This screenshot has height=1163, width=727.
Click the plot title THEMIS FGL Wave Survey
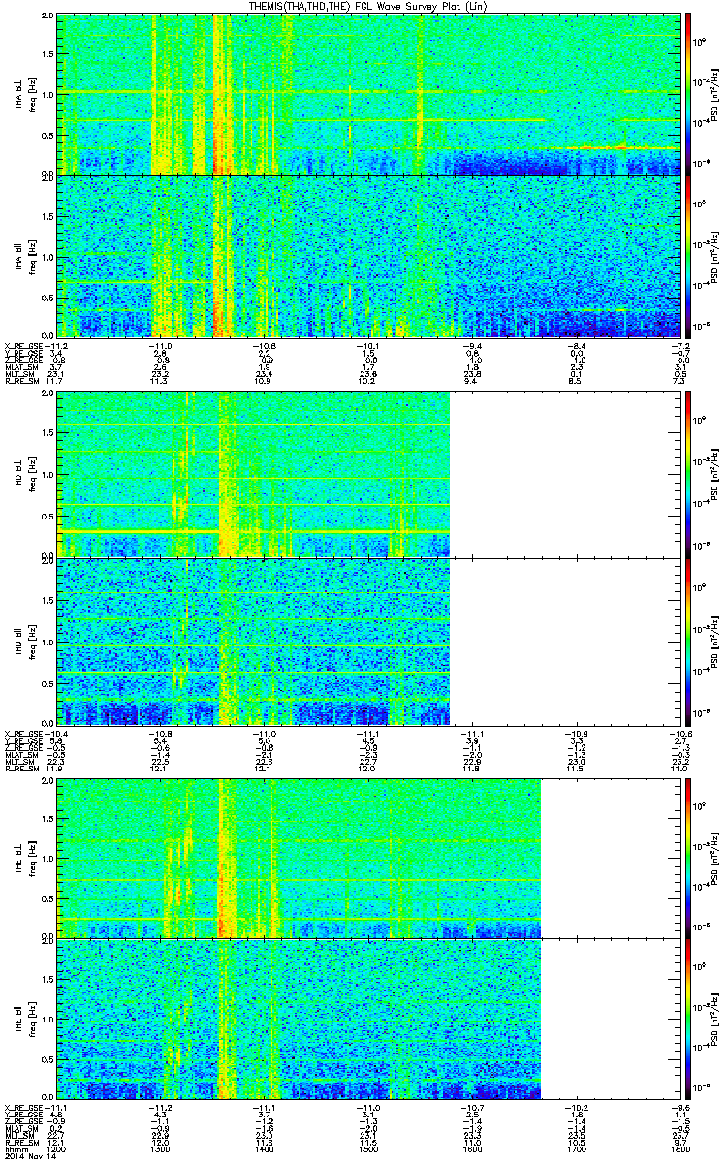pyautogui.click(x=369, y=7)
